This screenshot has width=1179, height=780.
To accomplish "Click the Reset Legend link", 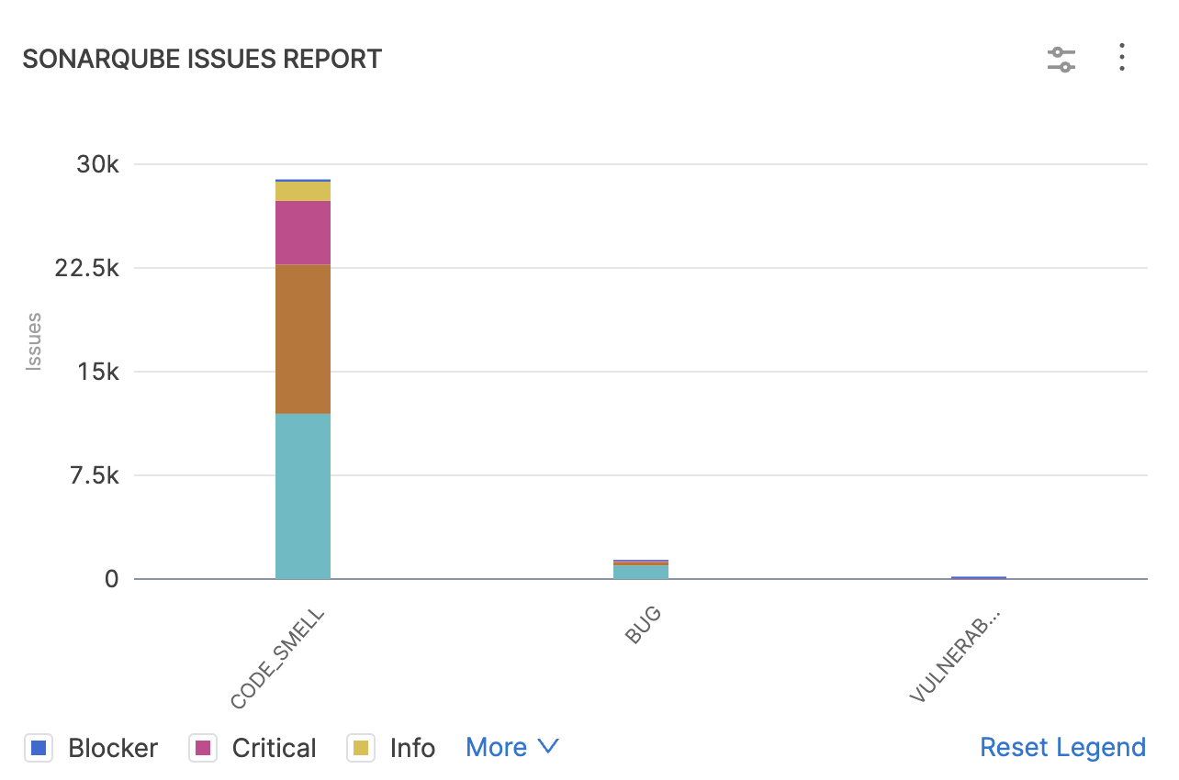I will [1062, 747].
